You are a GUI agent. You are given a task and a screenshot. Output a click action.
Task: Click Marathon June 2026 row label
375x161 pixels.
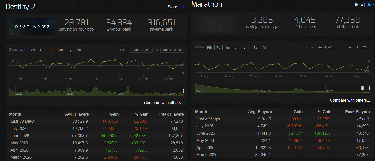click(x=206, y=133)
